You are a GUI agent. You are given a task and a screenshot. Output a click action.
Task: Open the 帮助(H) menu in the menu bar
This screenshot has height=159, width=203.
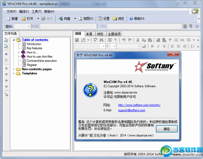pos(49,12)
